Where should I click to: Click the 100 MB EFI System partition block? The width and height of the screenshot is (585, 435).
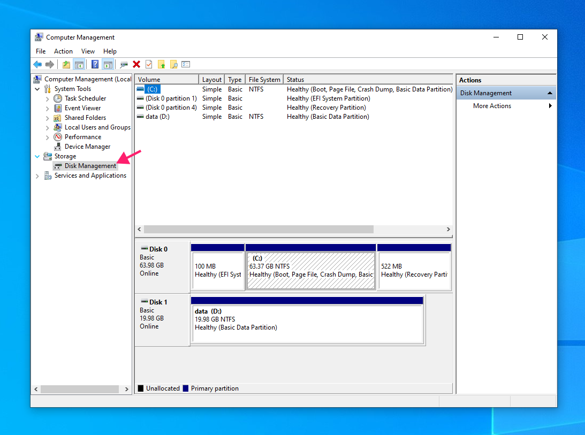coord(218,267)
